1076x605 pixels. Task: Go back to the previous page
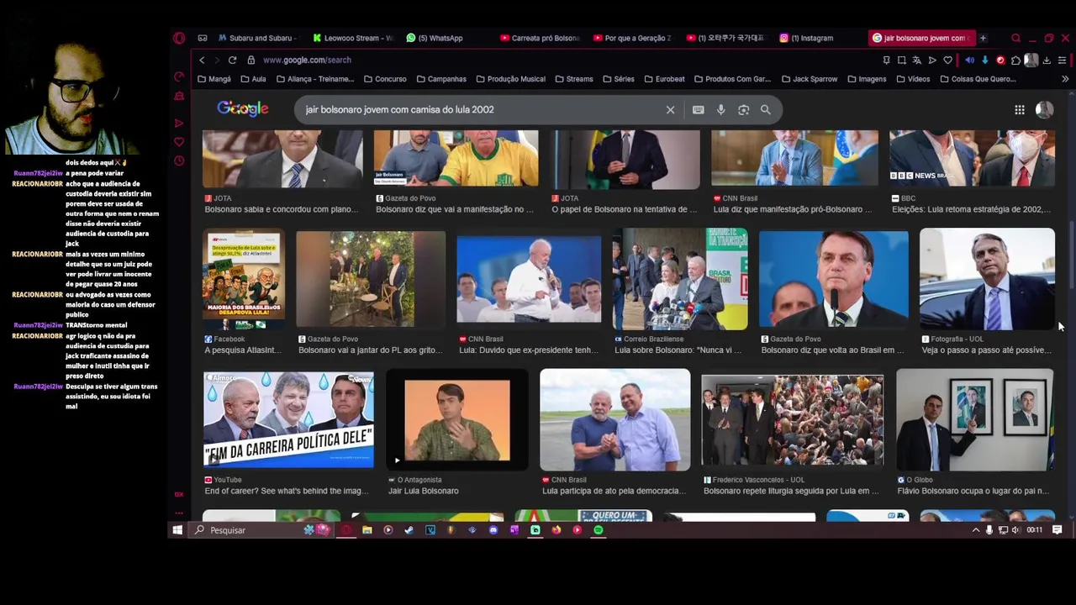[202, 60]
